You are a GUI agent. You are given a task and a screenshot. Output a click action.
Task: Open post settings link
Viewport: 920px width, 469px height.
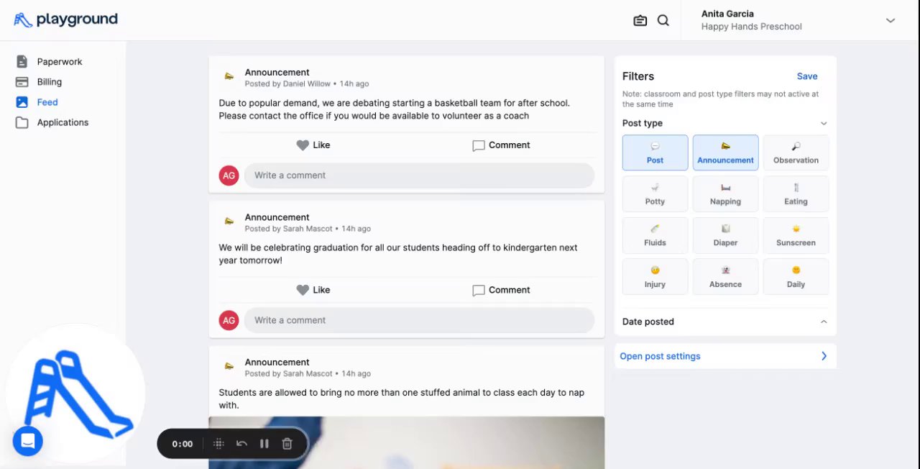click(660, 356)
